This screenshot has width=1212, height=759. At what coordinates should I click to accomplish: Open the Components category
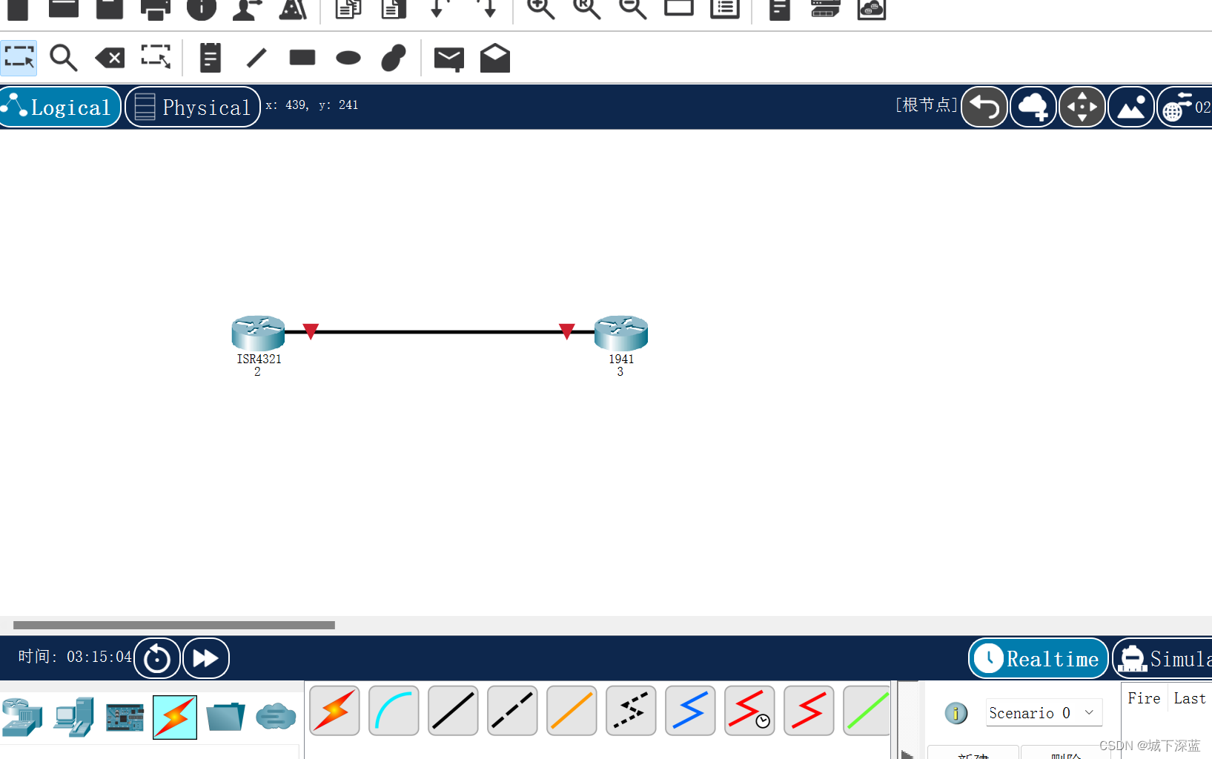pos(125,717)
